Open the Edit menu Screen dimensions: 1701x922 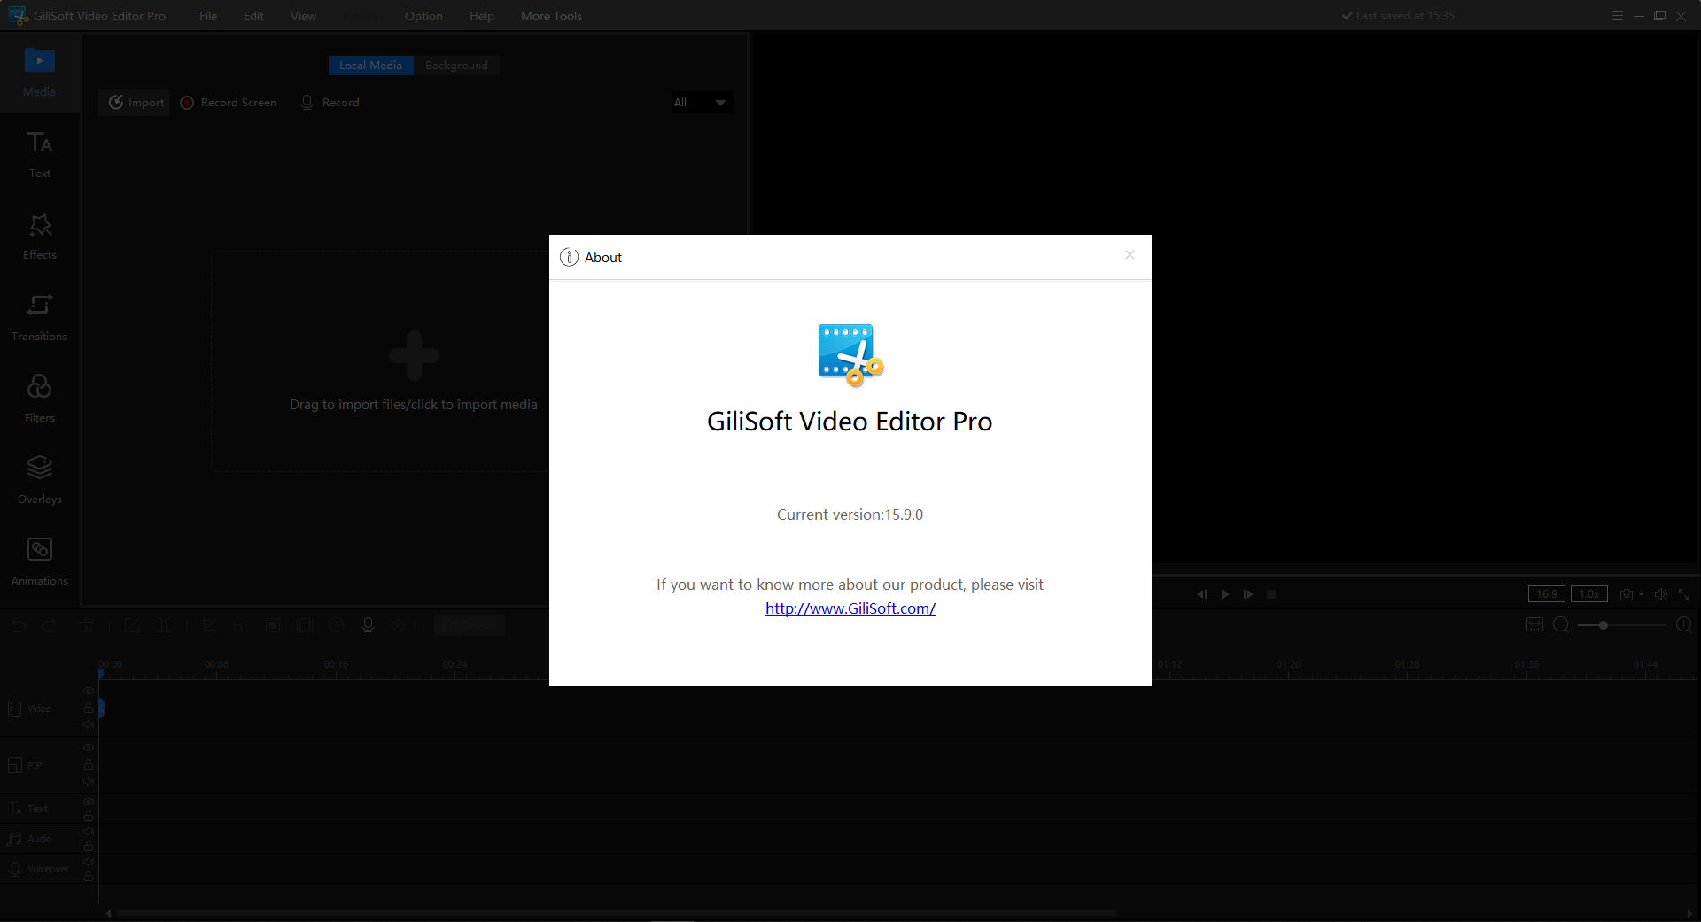click(x=253, y=16)
